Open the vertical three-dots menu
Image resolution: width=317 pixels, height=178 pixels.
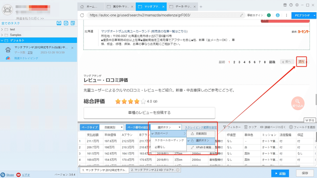click(x=286, y=15)
